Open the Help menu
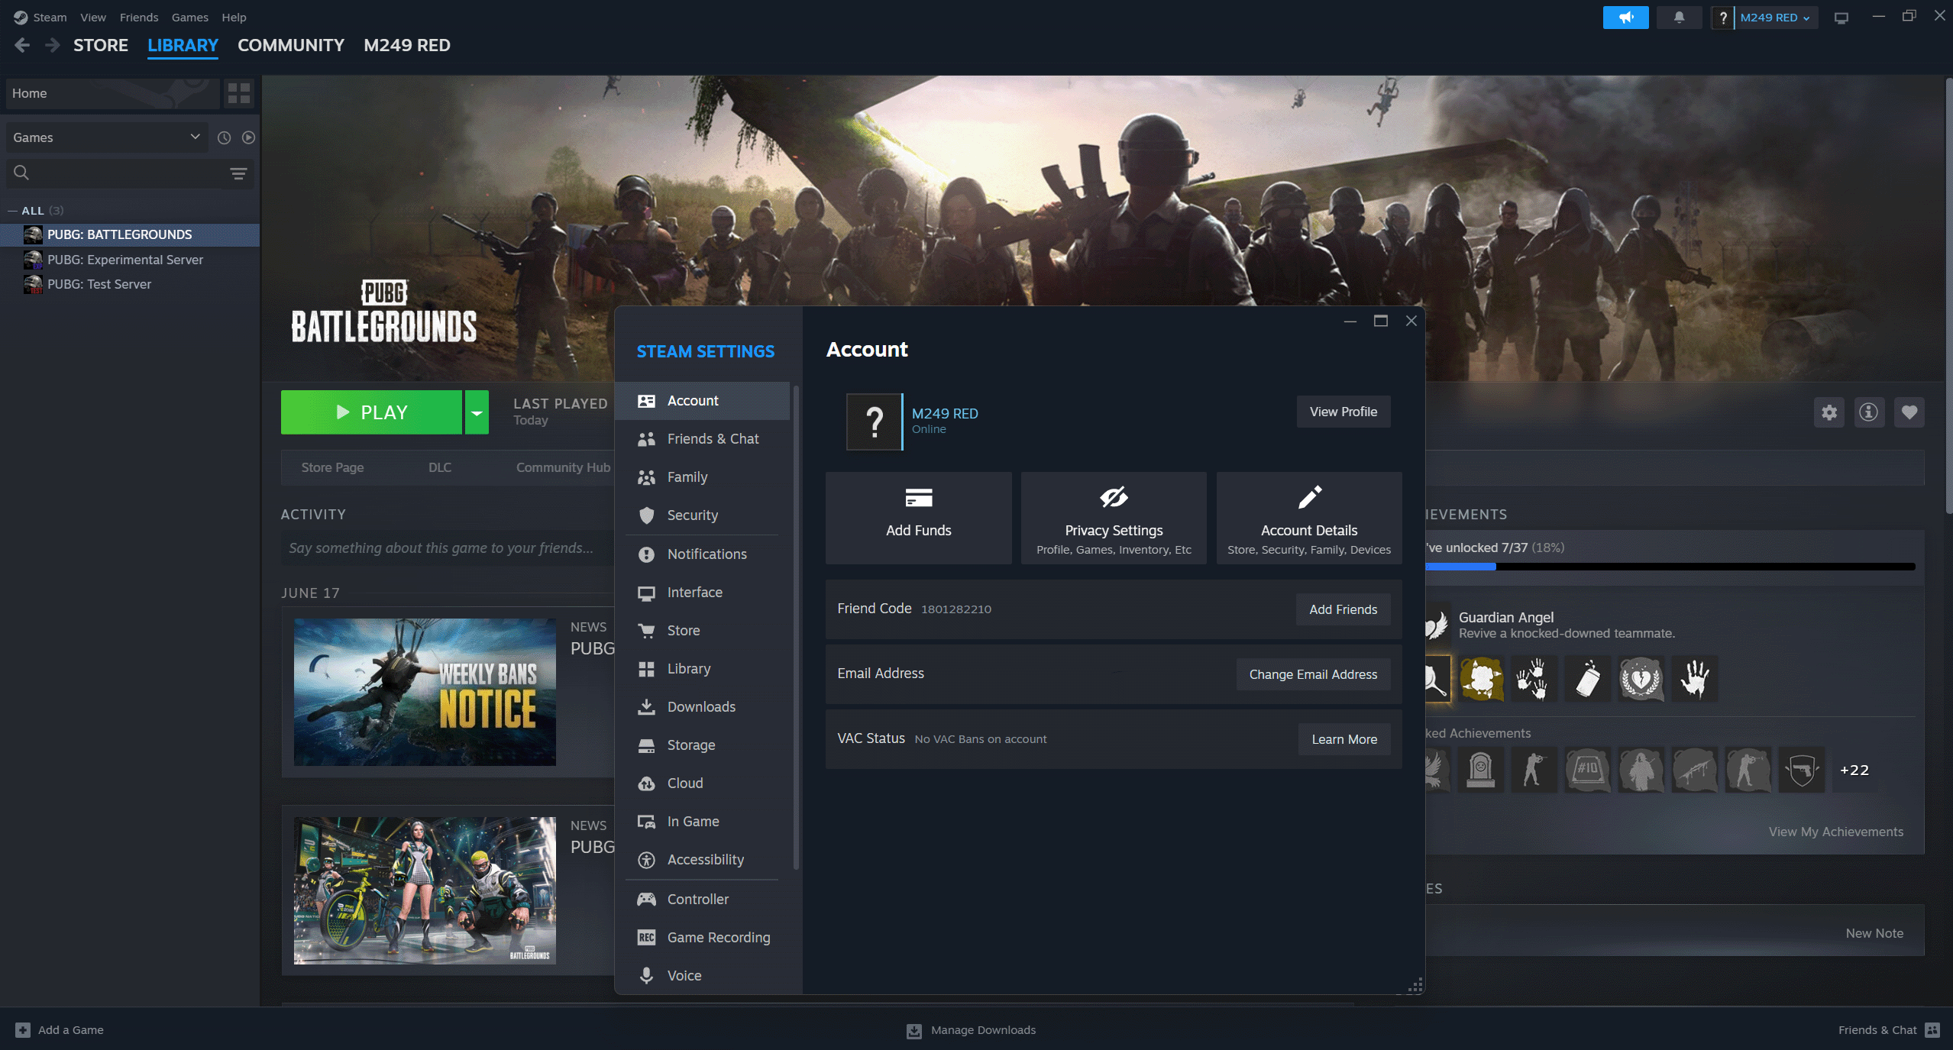1953x1050 pixels. [234, 17]
